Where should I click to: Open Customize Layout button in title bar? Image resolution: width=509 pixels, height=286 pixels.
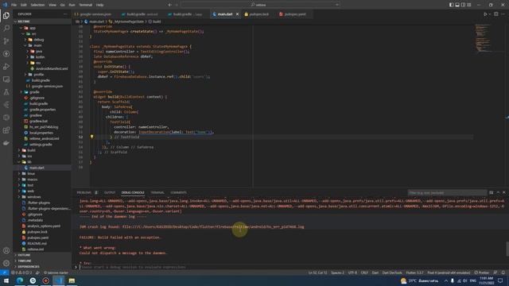469,5
